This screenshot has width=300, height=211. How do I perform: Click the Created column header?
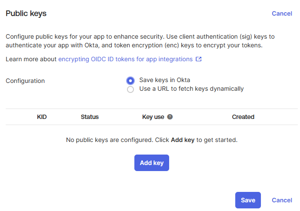coord(243,117)
